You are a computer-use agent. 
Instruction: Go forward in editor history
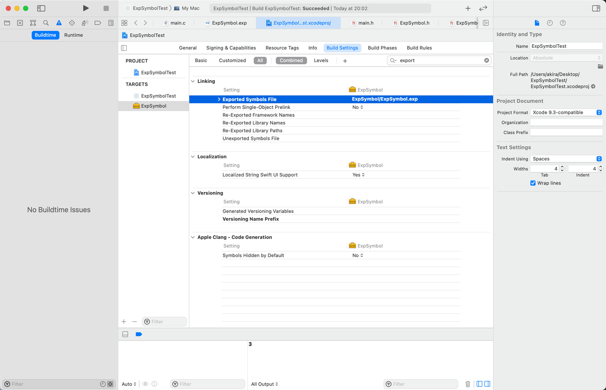coord(145,23)
